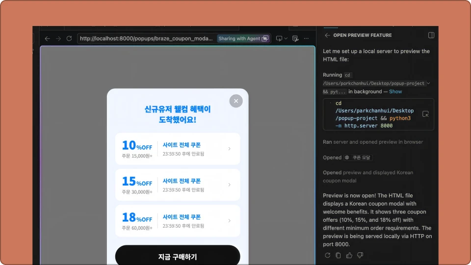Click text 'Opened preview and displayed Korean coupon modal'
The height and width of the screenshot is (265, 471).
pos(368,177)
